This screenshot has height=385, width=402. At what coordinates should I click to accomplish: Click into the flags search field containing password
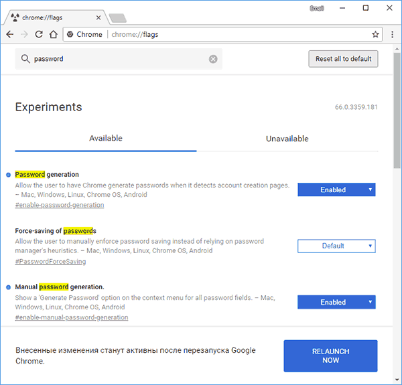click(x=119, y=59)
